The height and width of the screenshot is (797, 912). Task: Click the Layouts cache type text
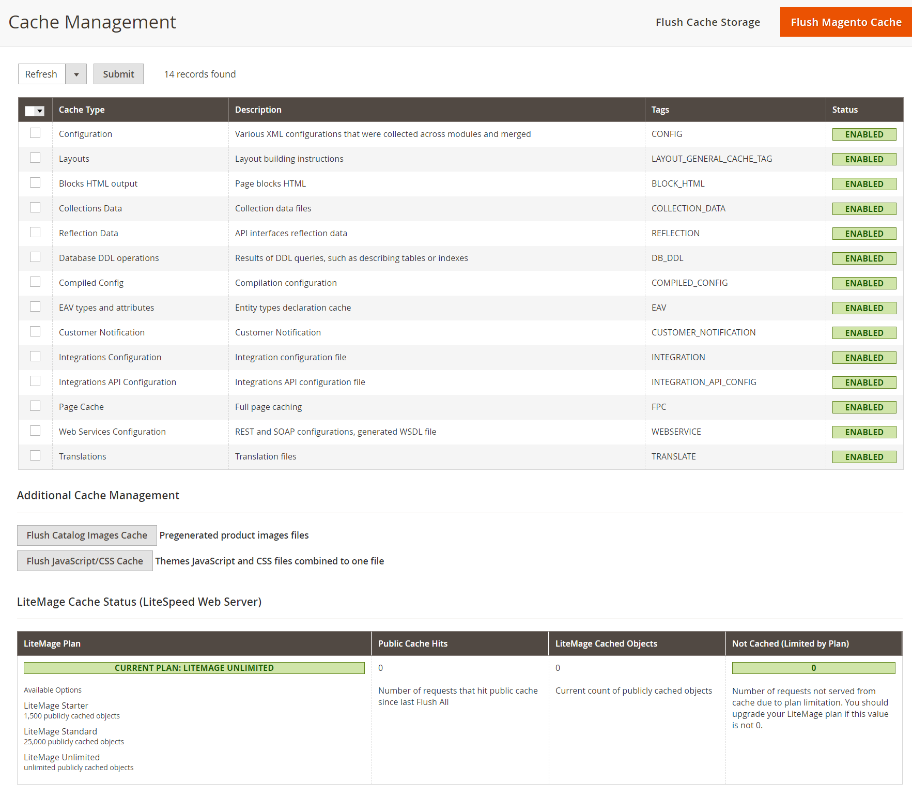tap(74, 159)
